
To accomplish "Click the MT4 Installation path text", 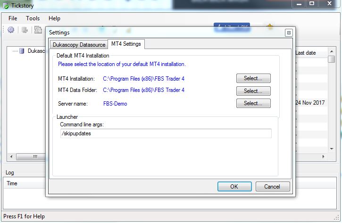I will pyautogui.click(x=144, y=79).
